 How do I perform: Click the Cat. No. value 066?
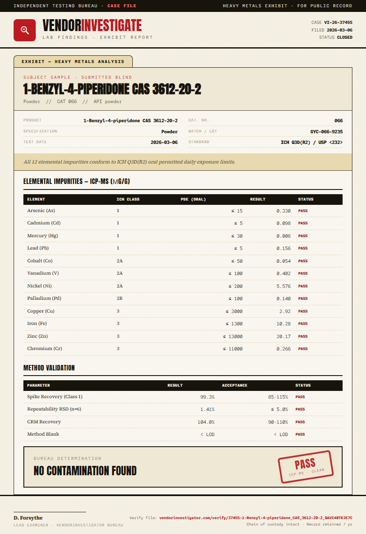tap(338, 121)
